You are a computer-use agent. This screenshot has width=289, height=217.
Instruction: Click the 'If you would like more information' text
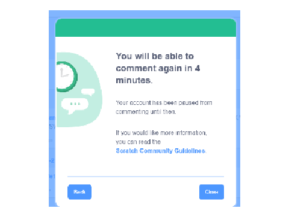click(161, 133)
